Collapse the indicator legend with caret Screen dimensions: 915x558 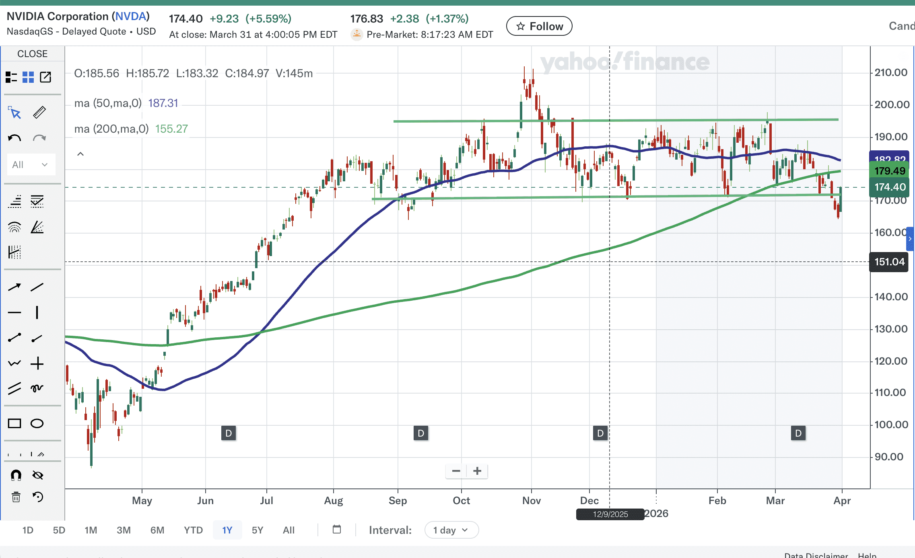click(80, 154)
